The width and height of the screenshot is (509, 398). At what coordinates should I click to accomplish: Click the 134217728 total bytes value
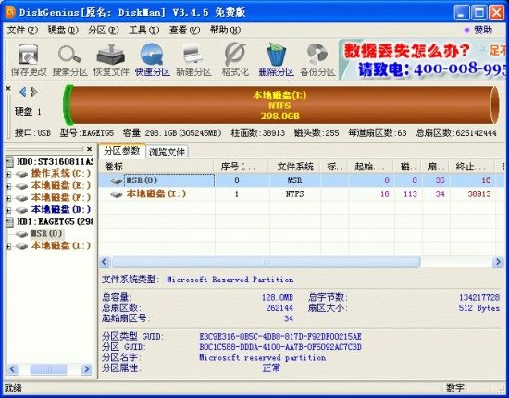479,297
